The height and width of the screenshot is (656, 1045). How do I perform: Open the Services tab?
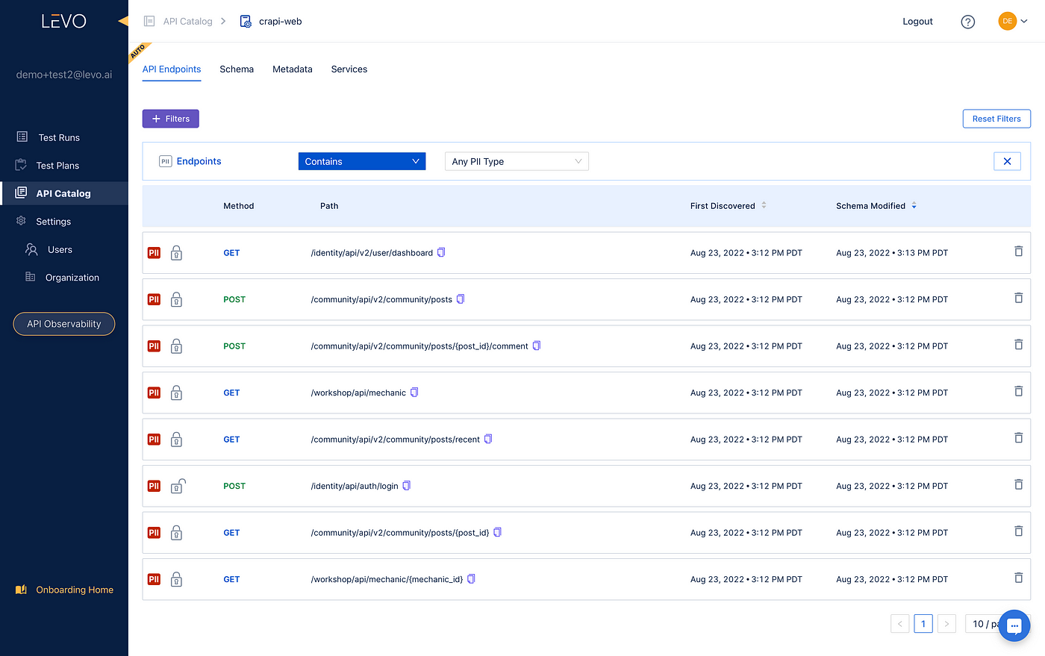[349, 69]
